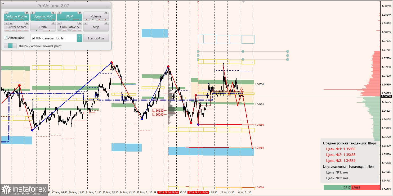
Task: Click the 1.36463 level label
Action: click(259, 104)
